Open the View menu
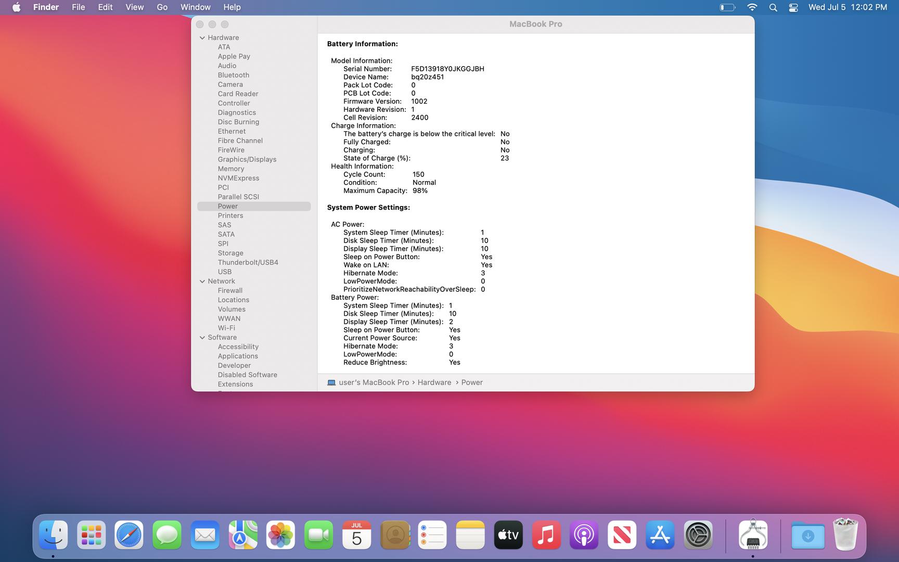This screenshot has width=899, height=562. pos(134,7)
